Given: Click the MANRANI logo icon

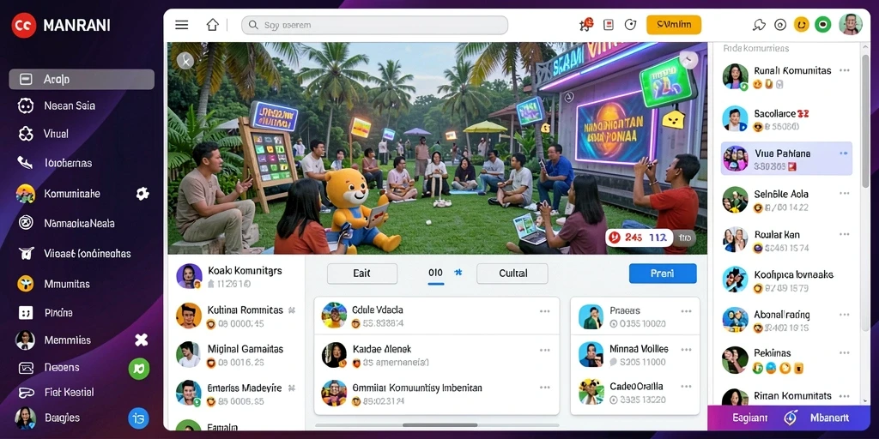Looking at the screenshot, I should click(24, 25).
